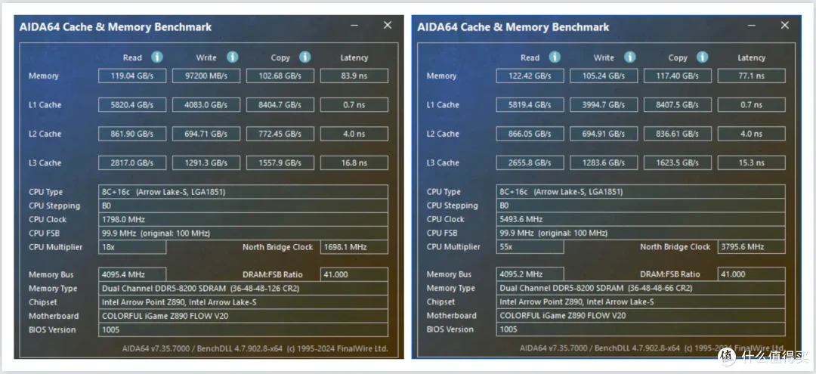Click CPU Stepping B0 field in right window
This screenshot has width=816, height=374.
coord(641,206)
